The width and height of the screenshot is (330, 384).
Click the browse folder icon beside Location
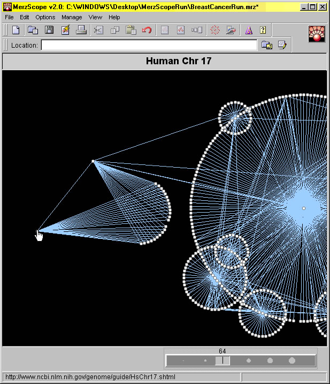(x=266, y=46)
